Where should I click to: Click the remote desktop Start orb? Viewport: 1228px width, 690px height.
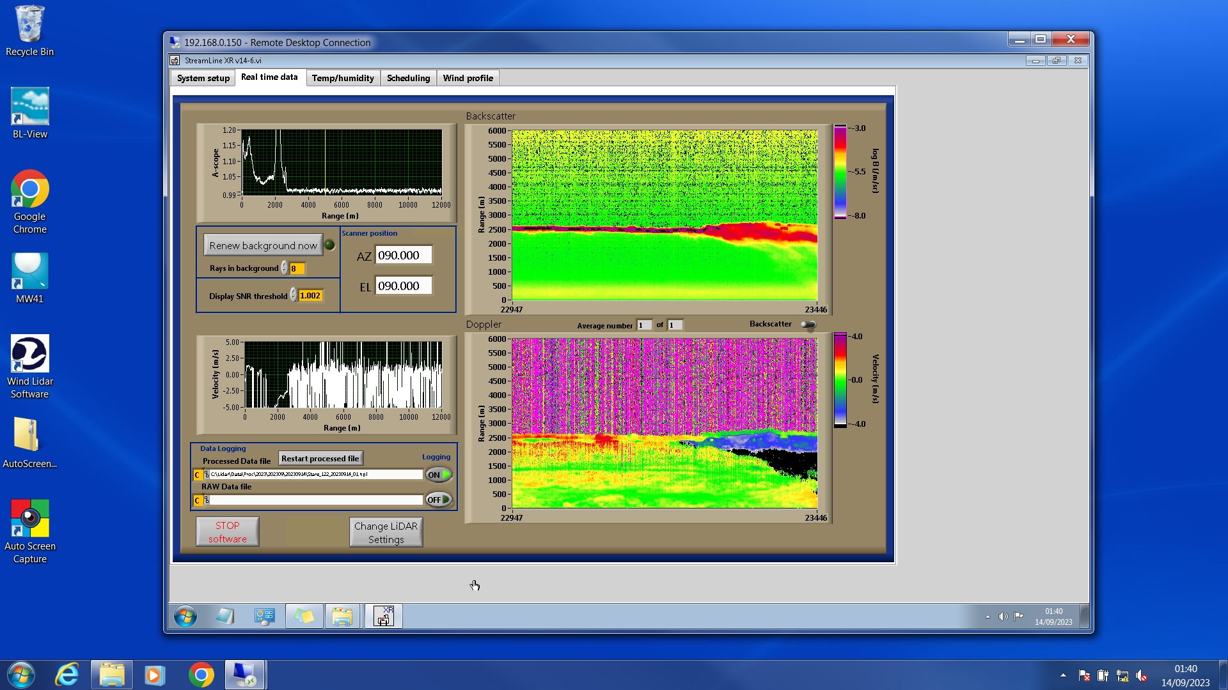(x=185, y=617)
